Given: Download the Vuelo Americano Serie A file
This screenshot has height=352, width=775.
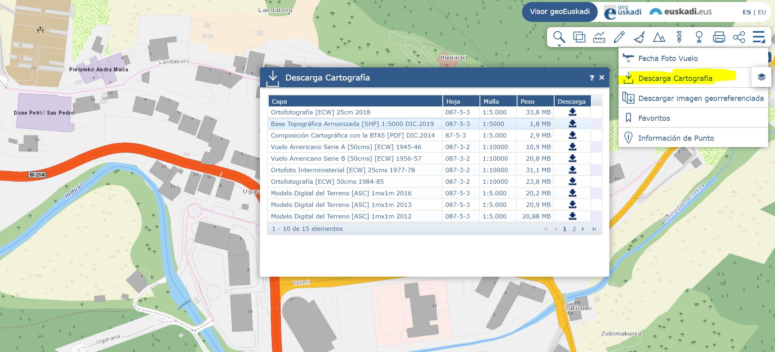Looking at the screenshot, I should [x=572, y=147].
